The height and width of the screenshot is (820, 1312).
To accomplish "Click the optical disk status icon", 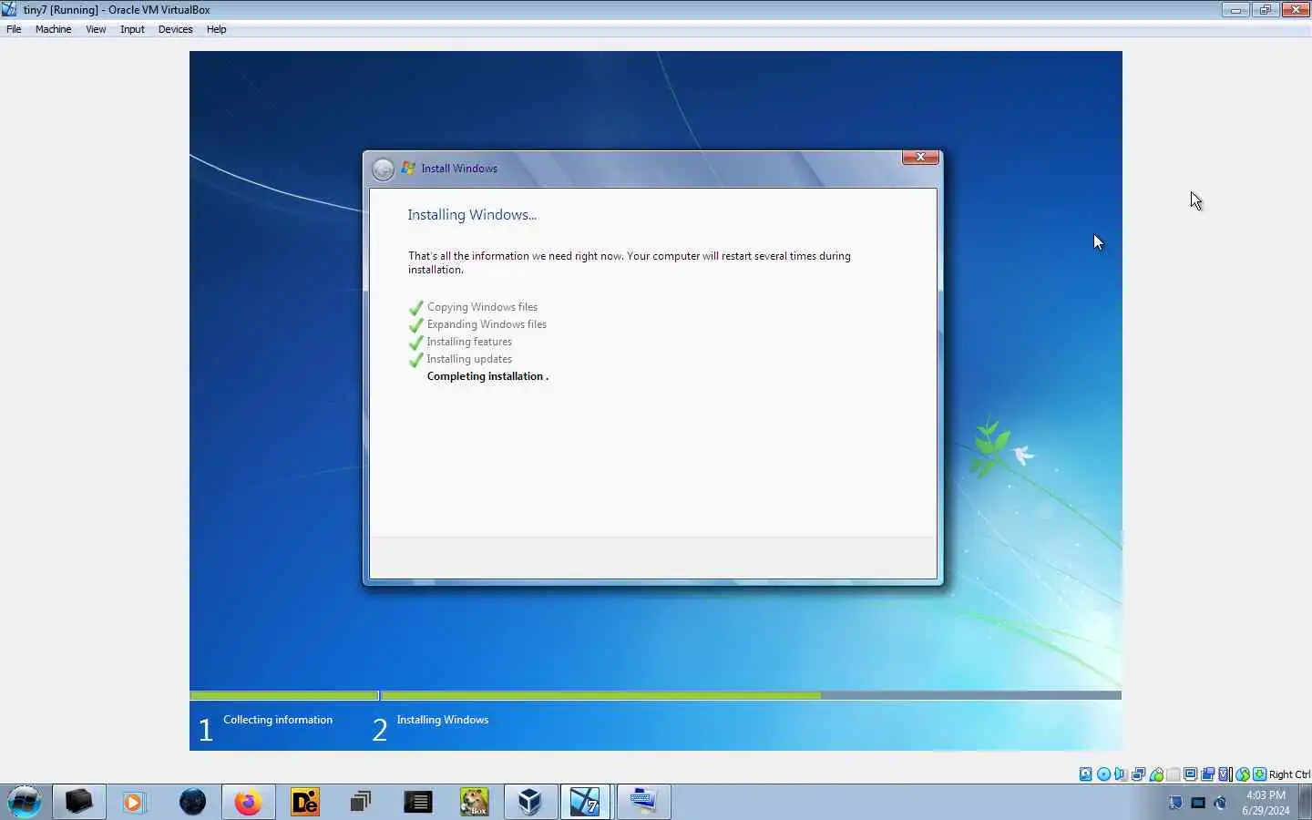I will (1103, 774).
